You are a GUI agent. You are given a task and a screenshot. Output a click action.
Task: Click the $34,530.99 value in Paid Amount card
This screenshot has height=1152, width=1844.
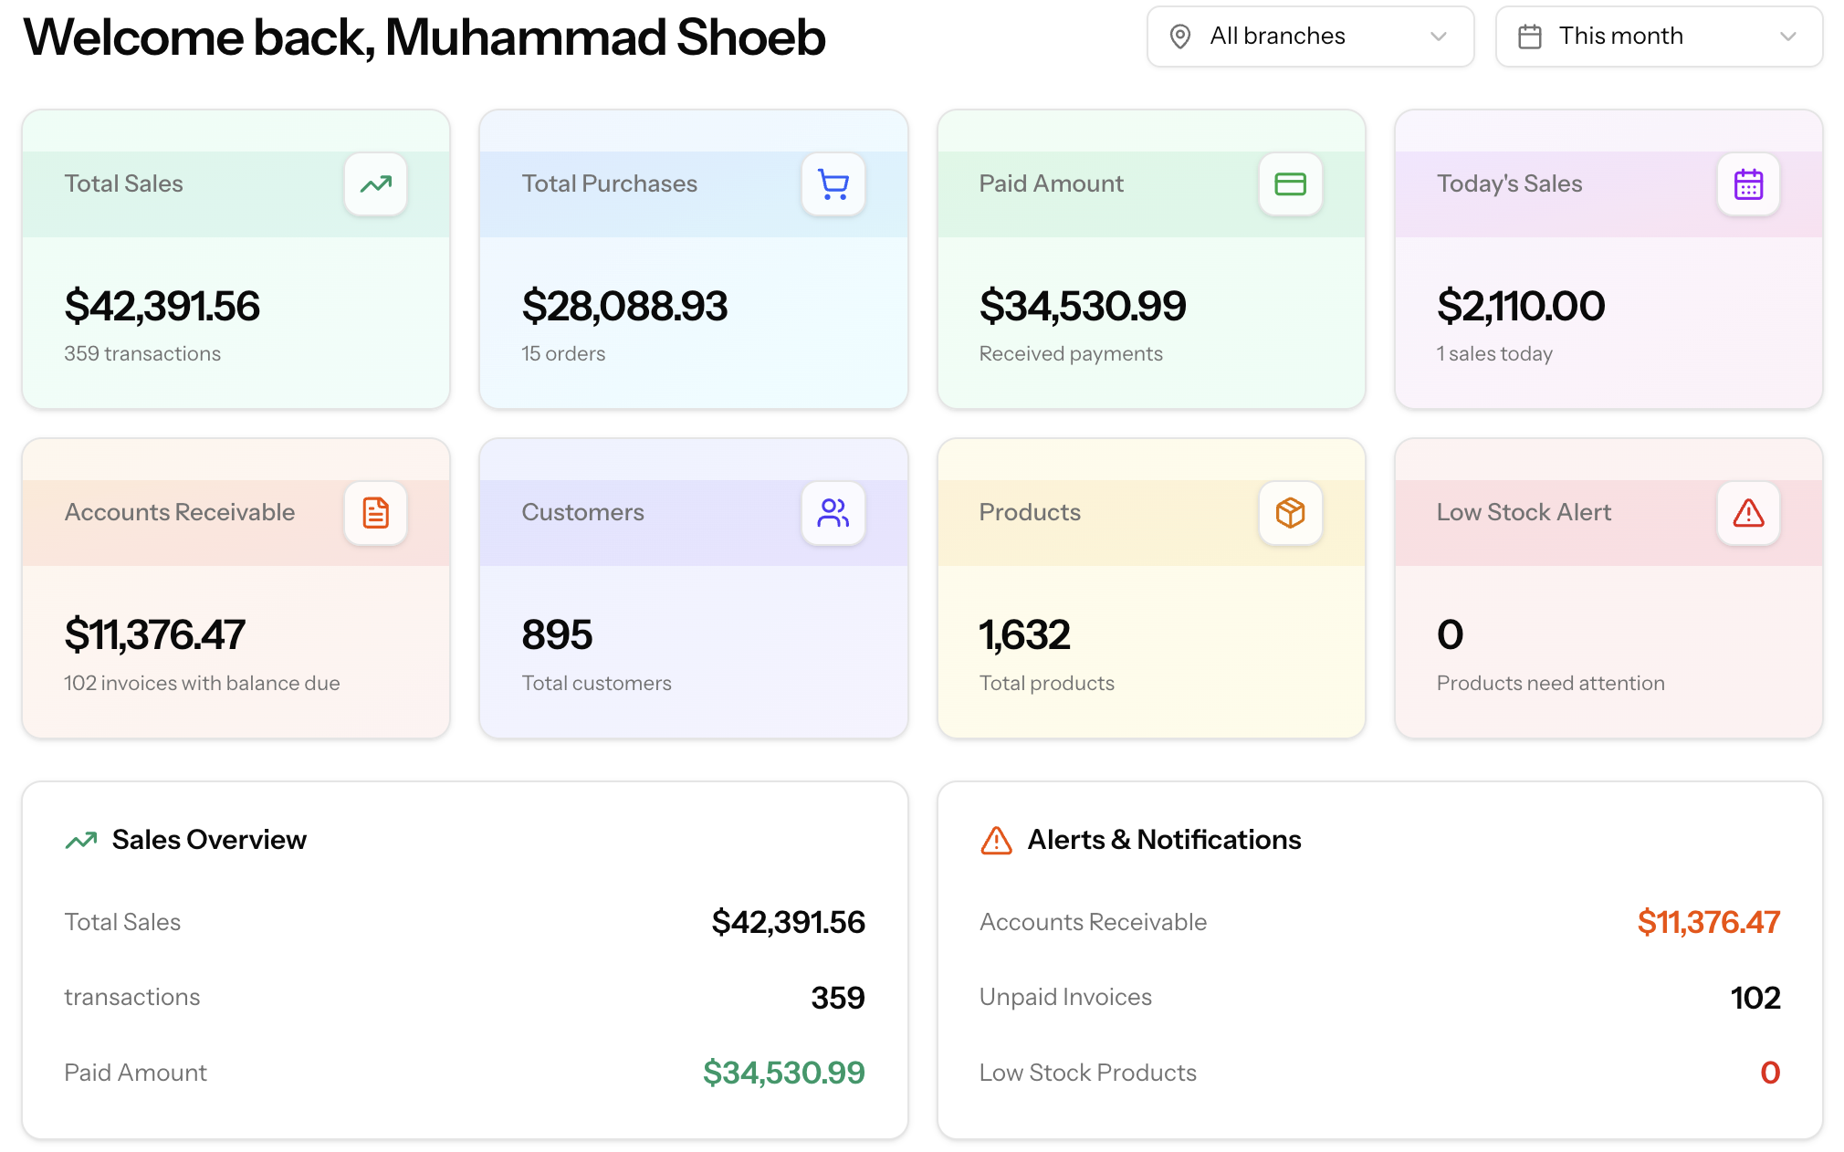1083,306
